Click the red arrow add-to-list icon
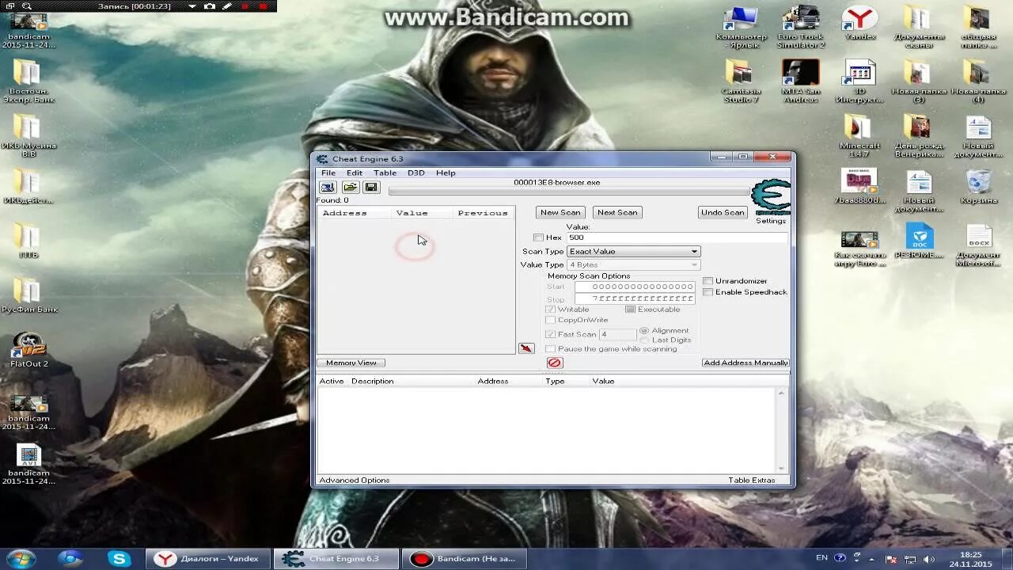Viewport: 1013px width, 570px height. point(526,348)
